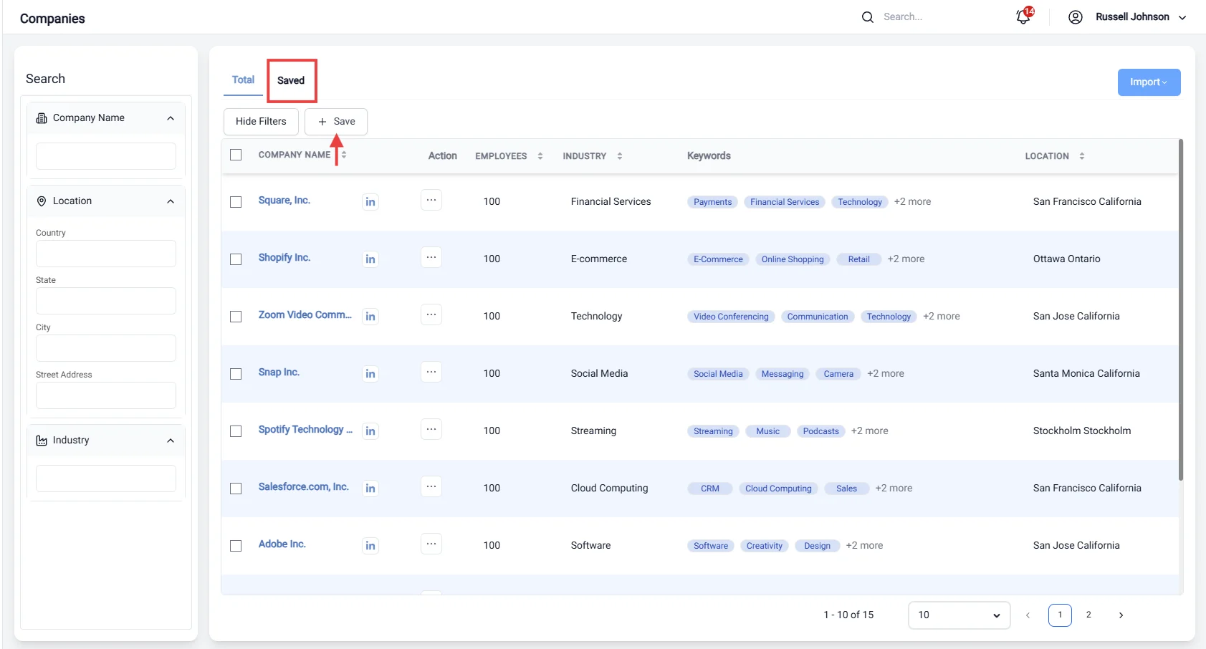Image resolution: width=1206 pixels, height=649 pixels.
Task: Open notifications bell icon
Action: [1023, 16]
